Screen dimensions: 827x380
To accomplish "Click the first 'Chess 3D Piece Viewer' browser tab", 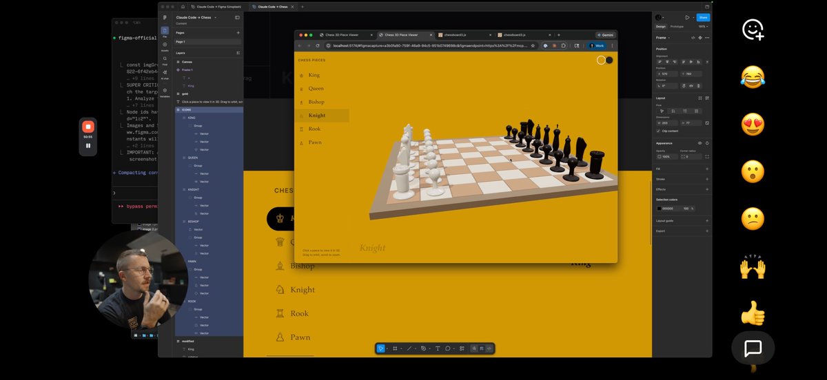I will pyautogui.click(x=347, y=34).
